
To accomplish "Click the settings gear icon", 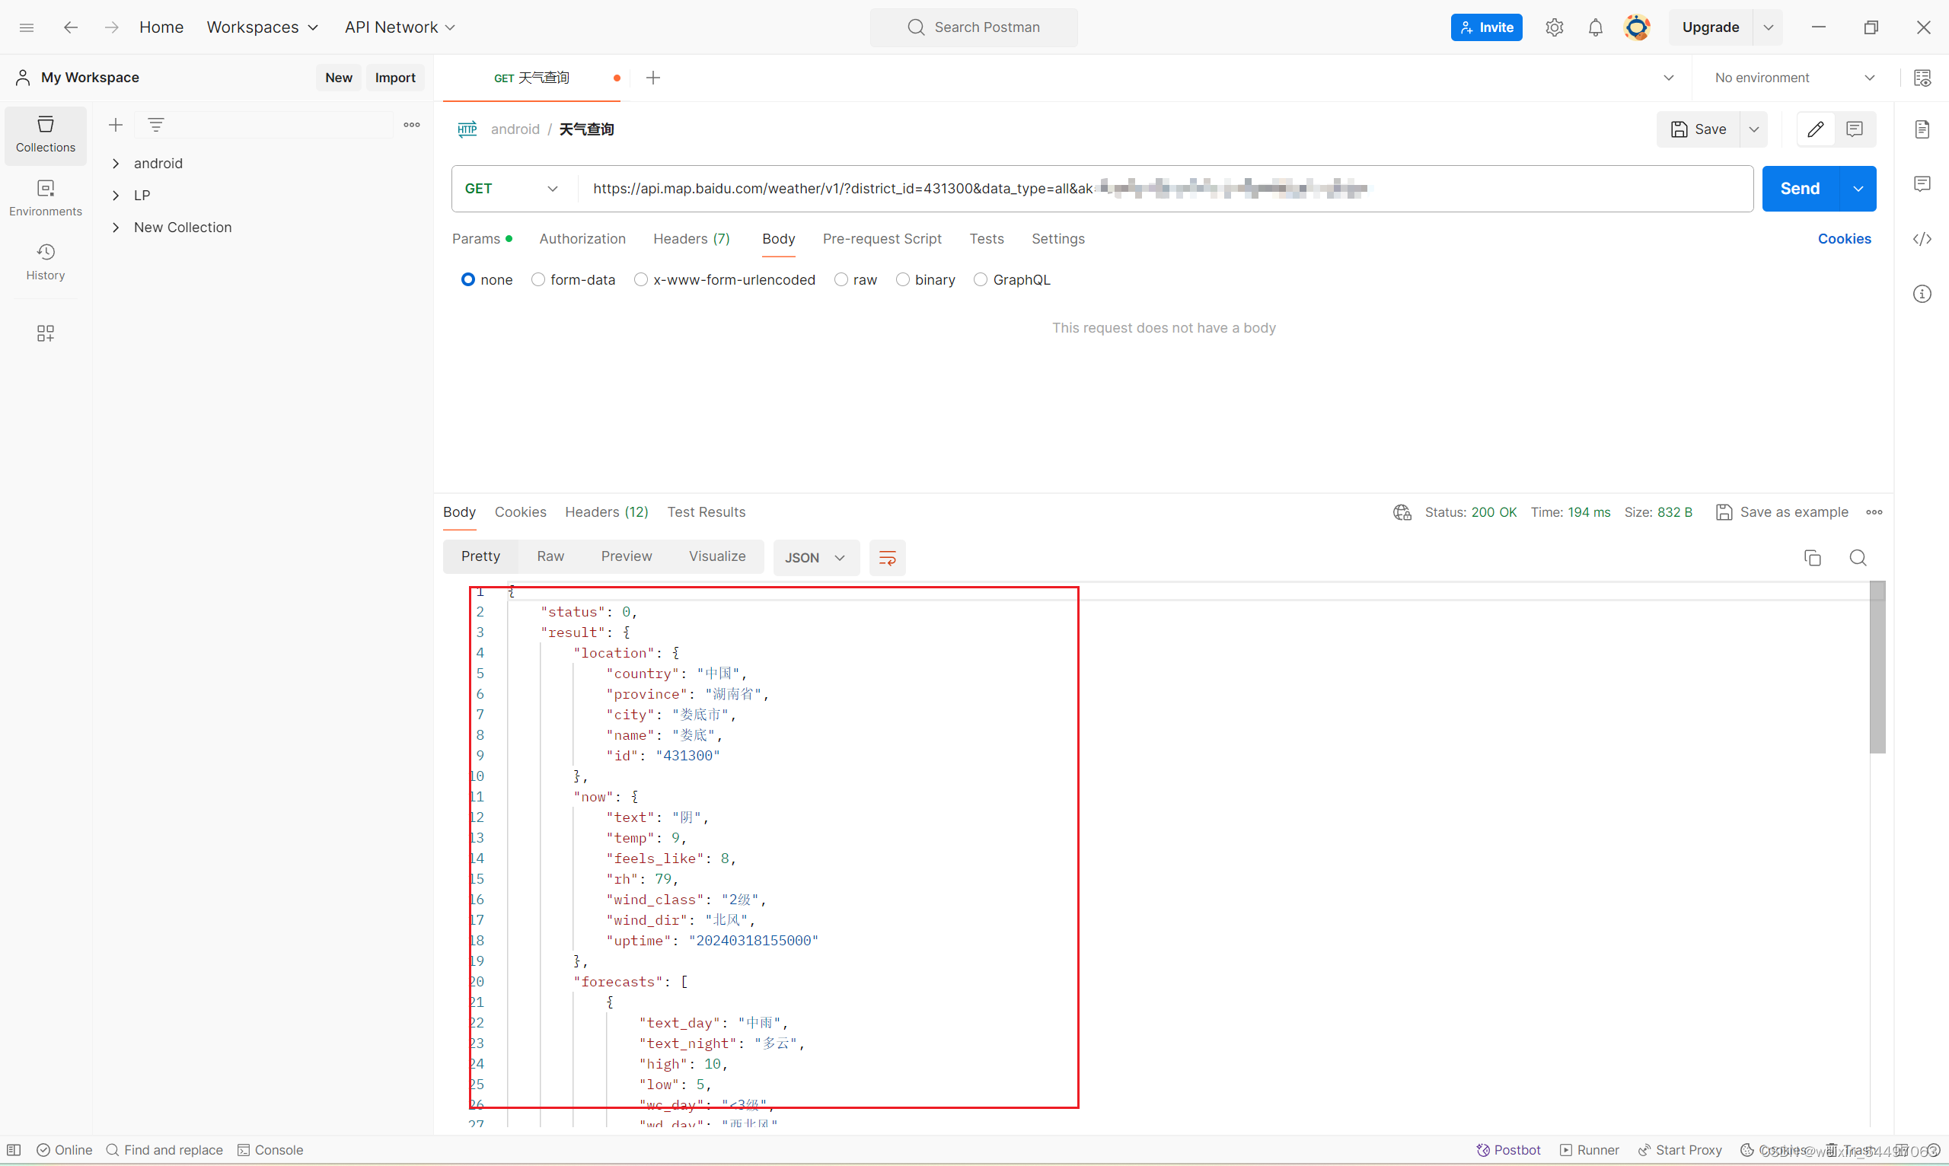I will (x=1554, y=27).
